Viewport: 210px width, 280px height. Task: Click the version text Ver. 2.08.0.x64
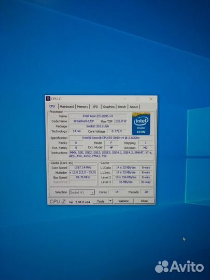79,202
